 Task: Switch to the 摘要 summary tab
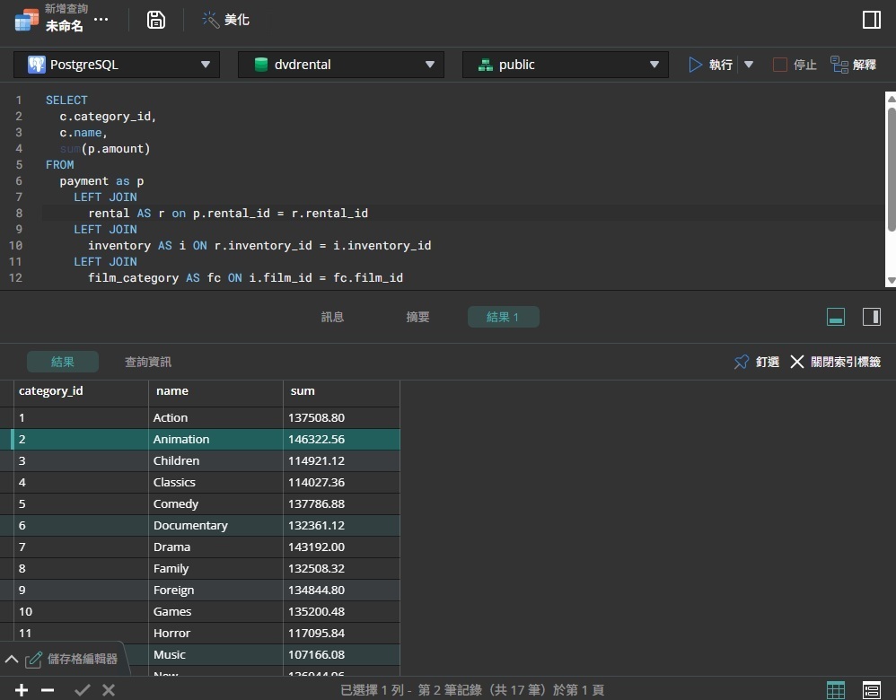tap(417, 316)
